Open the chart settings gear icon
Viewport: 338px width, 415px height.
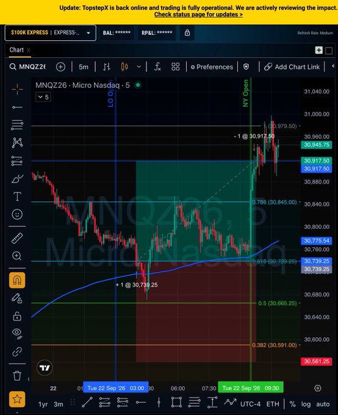pos(318,388)
